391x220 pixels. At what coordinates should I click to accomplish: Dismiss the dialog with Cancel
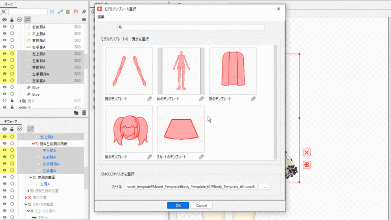tap(202, 206)
